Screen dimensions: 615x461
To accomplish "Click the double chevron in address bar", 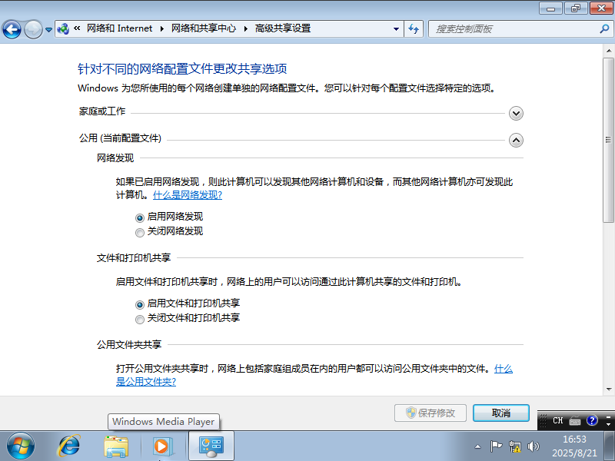I will [77, 28].
